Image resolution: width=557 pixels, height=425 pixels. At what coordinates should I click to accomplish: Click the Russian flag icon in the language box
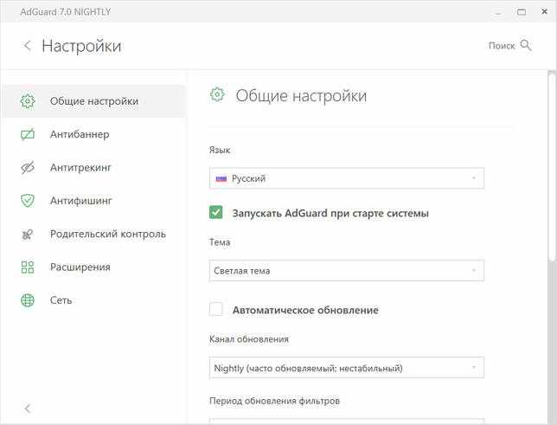[221, 178]
